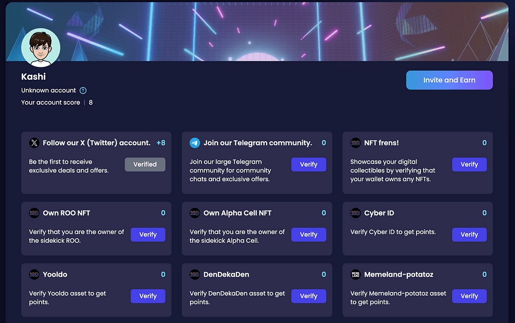Click the DenDekaDen card icon
This screenshot has height=323, width=515.
pos(195,275)
